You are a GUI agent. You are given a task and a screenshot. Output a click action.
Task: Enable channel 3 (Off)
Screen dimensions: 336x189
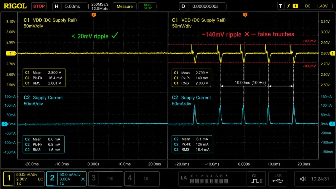106,179
